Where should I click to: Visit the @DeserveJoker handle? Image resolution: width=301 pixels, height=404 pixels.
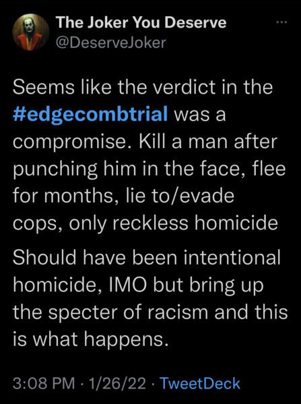[x=110, y=43]
